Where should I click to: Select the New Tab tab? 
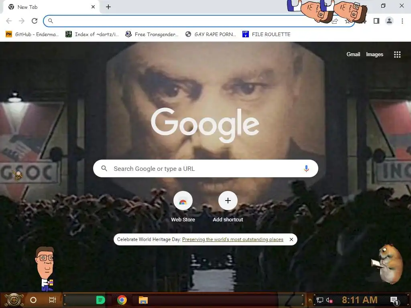tap(51, 7)
